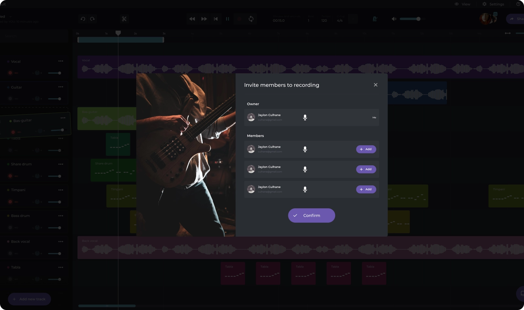The height and width of the screenshot is (310, 524).
Task: Click microphone icon of first member
Action: click(305, 149)
